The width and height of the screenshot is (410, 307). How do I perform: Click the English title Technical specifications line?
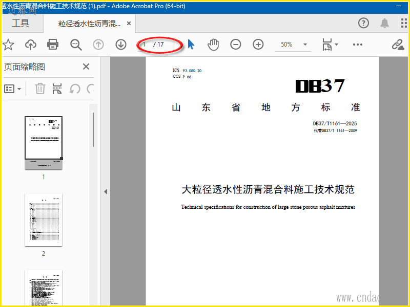[x=268, y=207]
